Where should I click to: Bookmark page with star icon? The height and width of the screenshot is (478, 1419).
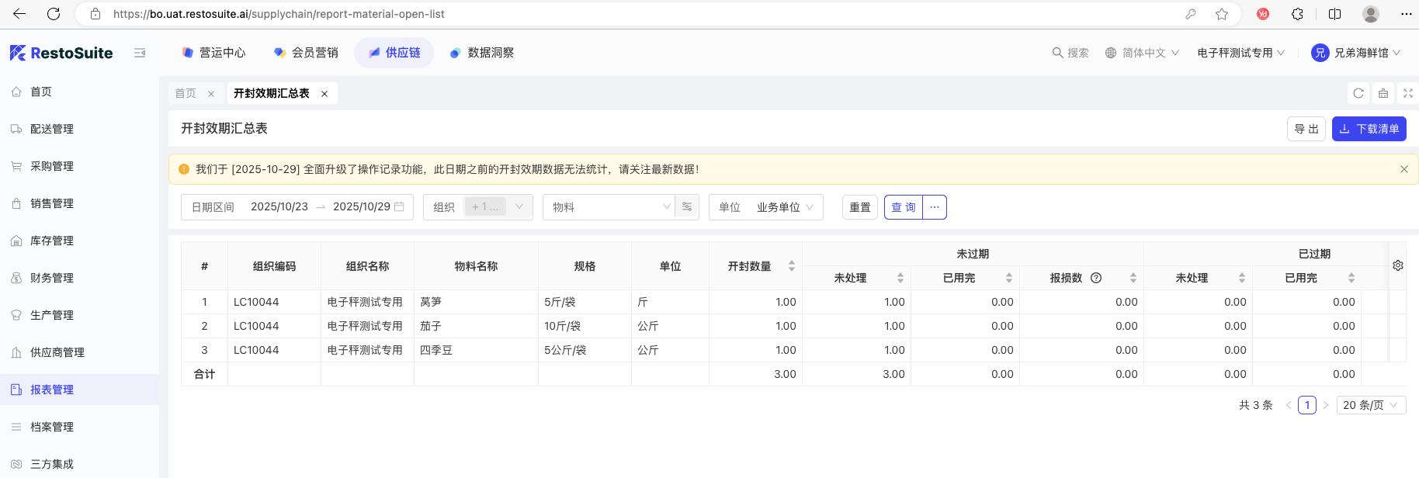click(x=1222, y=14)
